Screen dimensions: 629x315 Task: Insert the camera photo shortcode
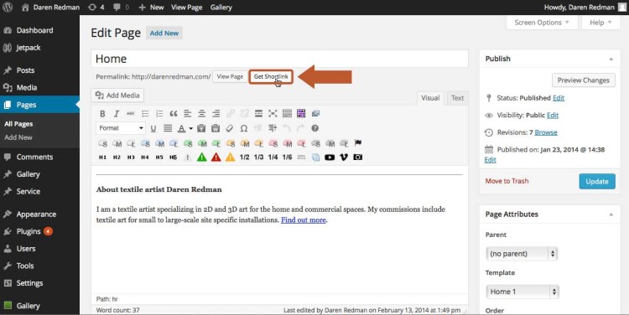click(x=358, y=157)
